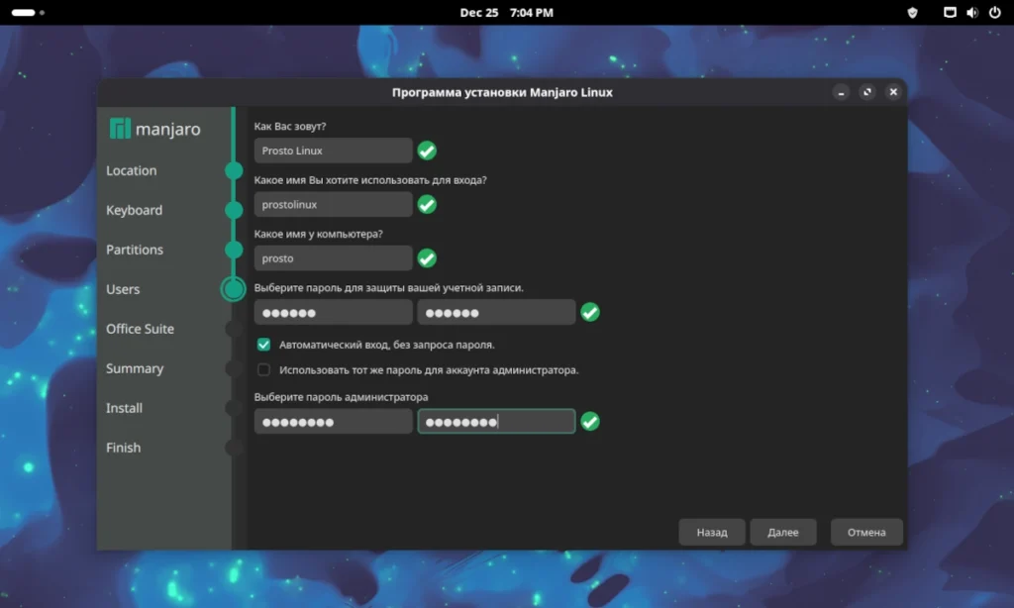Select the Users step
The height and width of the screenshot is (608, 1014).
click(123, 289)
